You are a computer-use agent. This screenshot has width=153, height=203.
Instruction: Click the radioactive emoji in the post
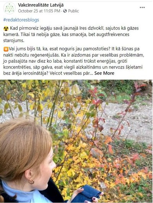[6, 29]
